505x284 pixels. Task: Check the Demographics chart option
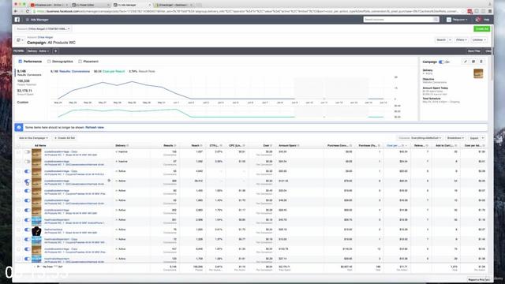pyautogui.click(x=49, y=62)
